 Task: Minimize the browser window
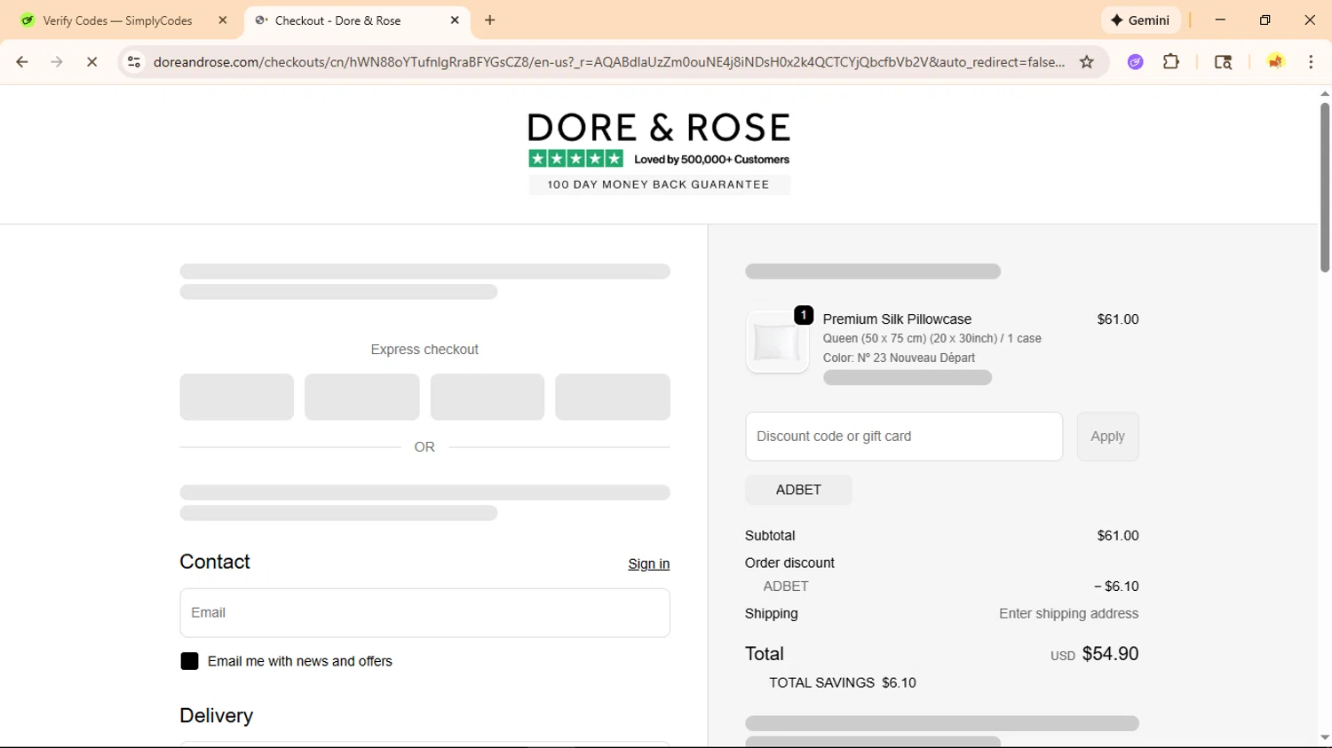coord(1220,20)
